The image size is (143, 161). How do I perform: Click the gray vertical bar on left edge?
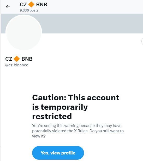(0, 76)
